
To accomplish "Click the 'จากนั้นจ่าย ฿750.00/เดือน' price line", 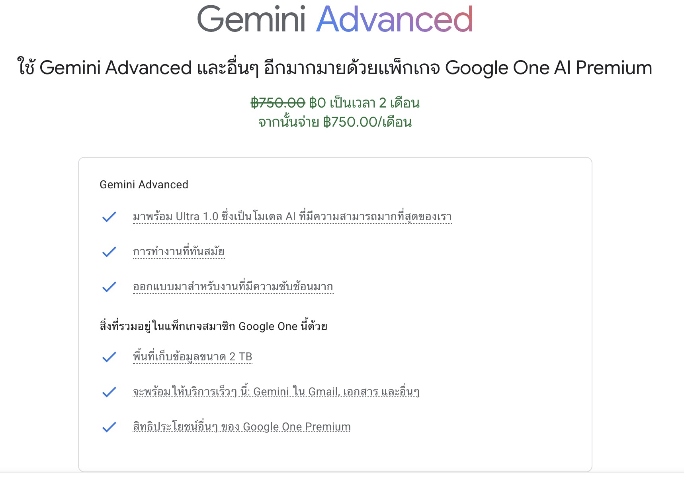I will [335, 121].
